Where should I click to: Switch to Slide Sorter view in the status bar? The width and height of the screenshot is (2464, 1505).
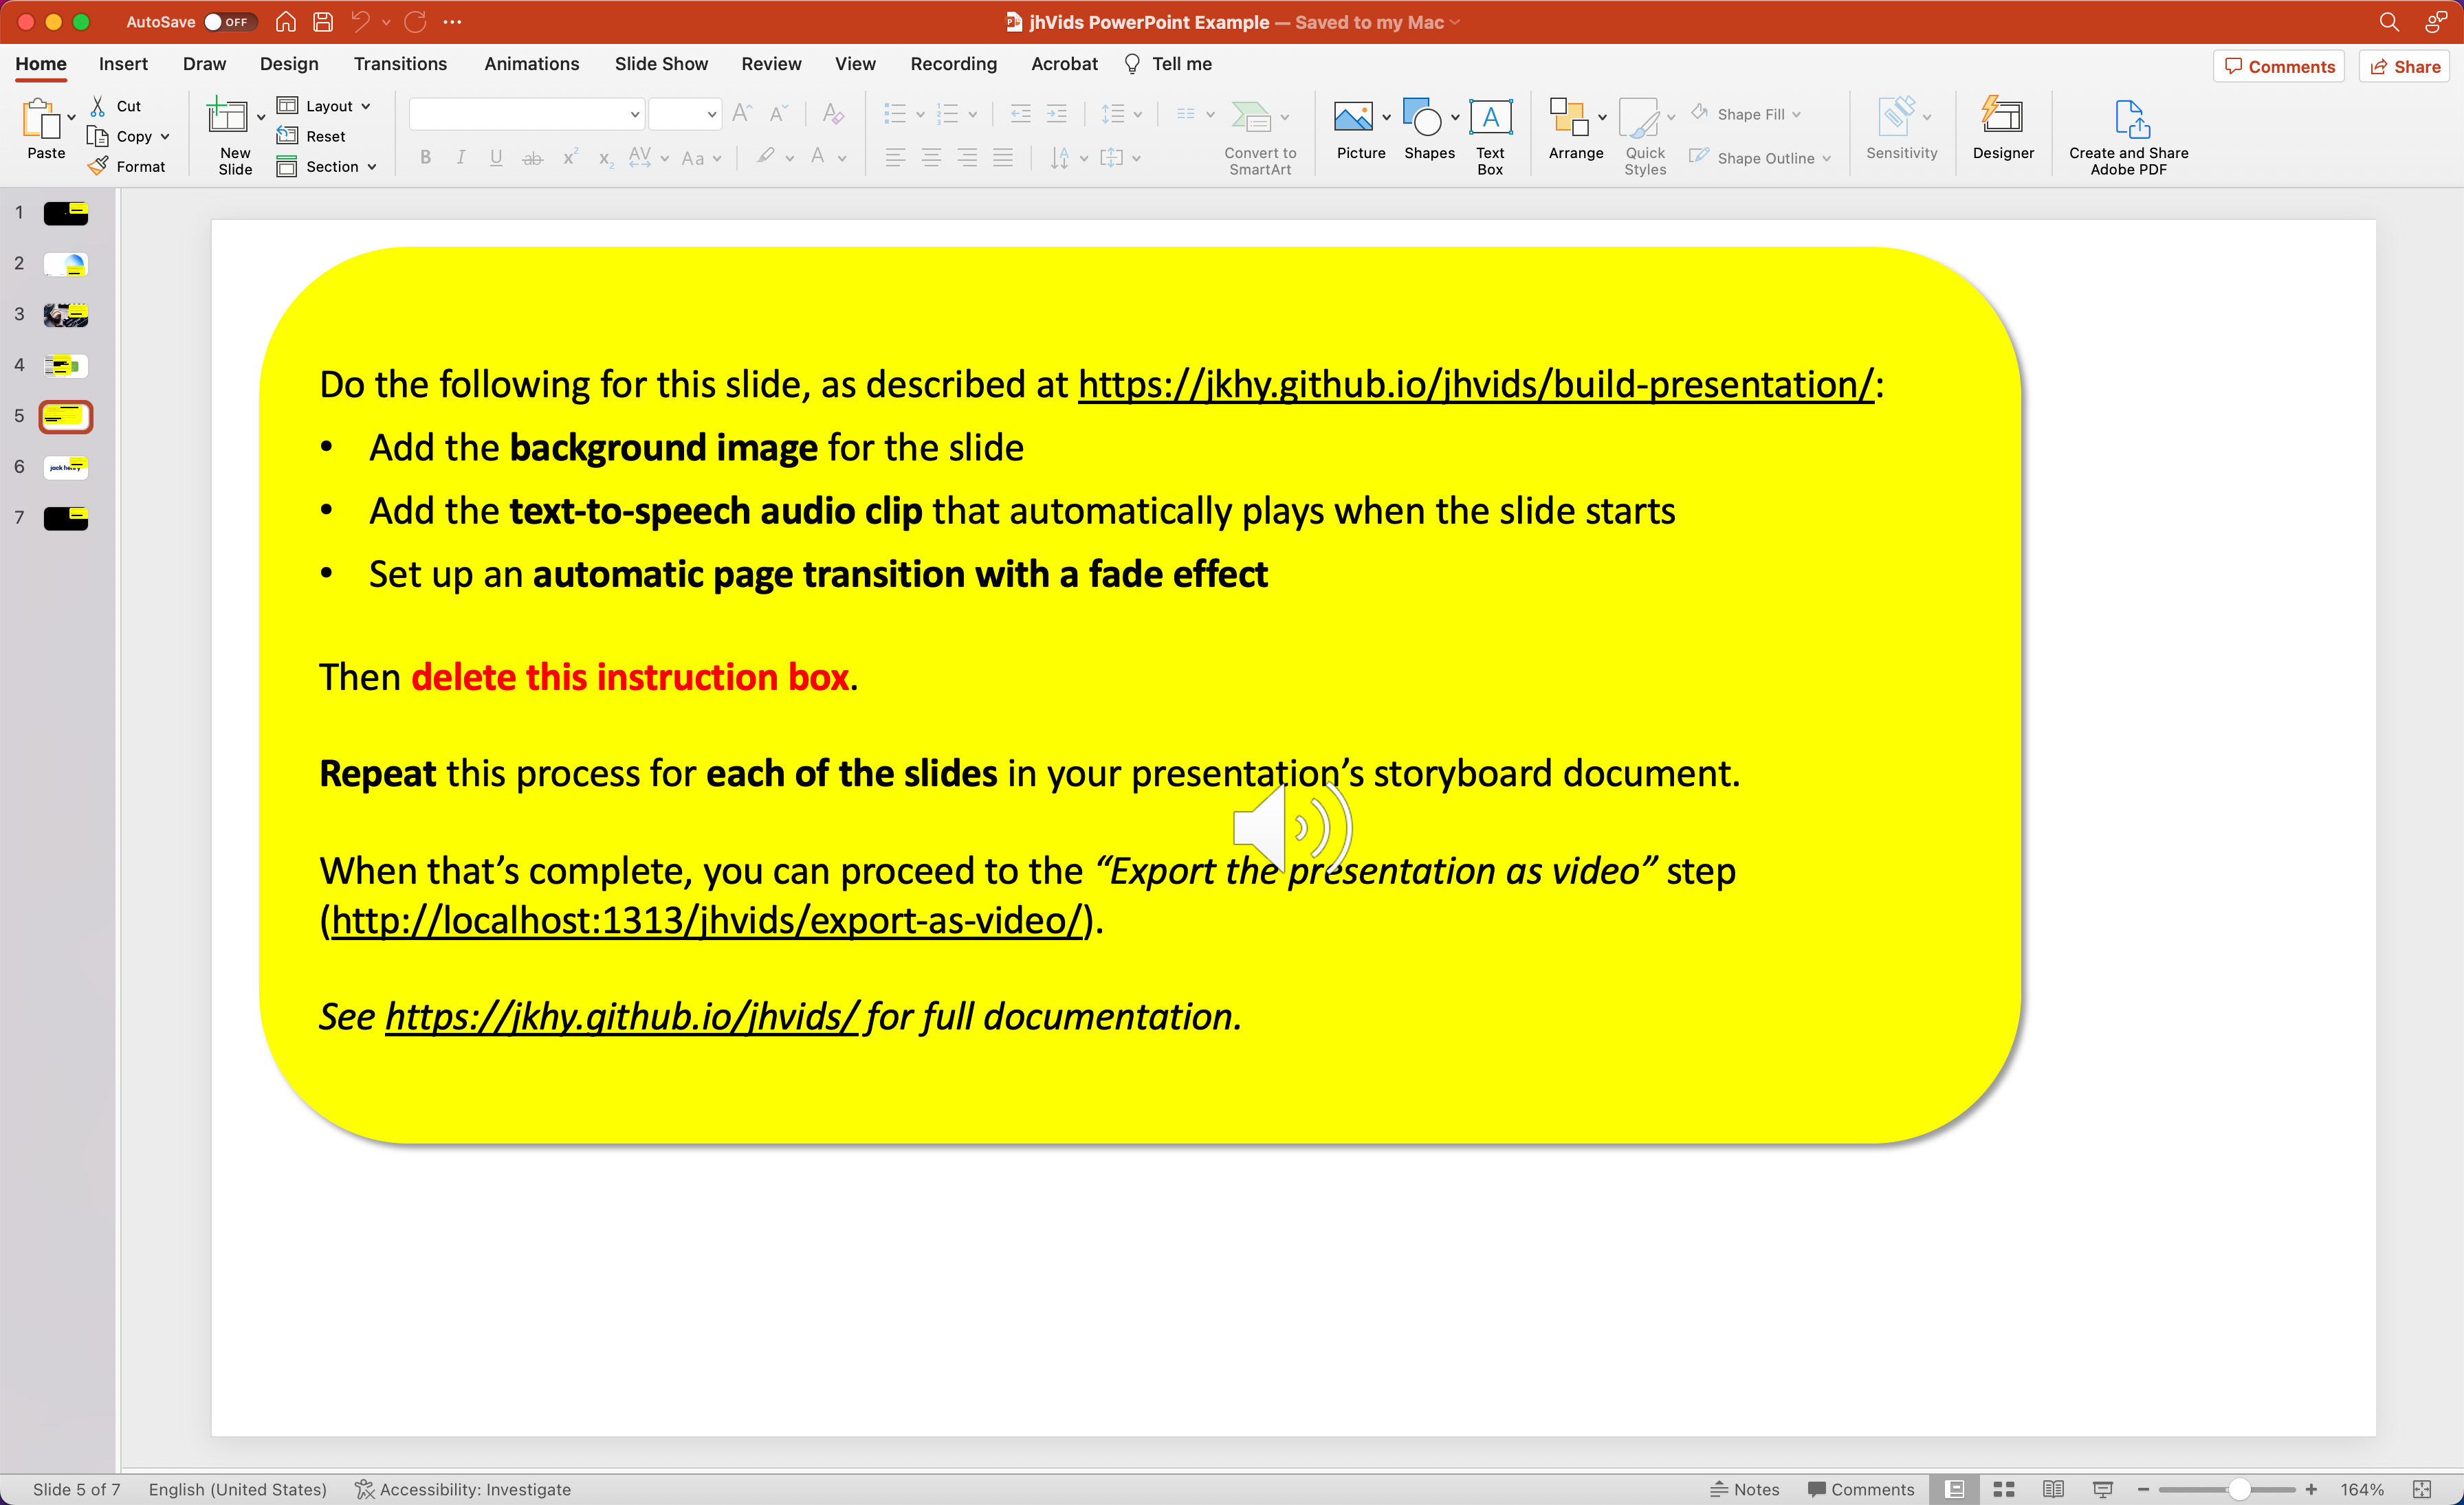click(x=2003, y=1489)
